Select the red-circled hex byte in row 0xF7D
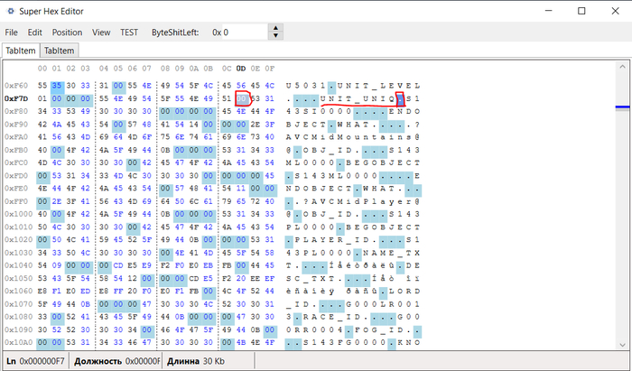Image resolution: width=632 pixels, height=371 pixels. pyautogui.click(x=242, y=97)
